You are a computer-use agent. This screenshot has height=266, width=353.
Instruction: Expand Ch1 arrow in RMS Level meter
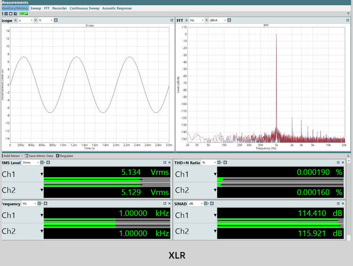click(41, 174)
